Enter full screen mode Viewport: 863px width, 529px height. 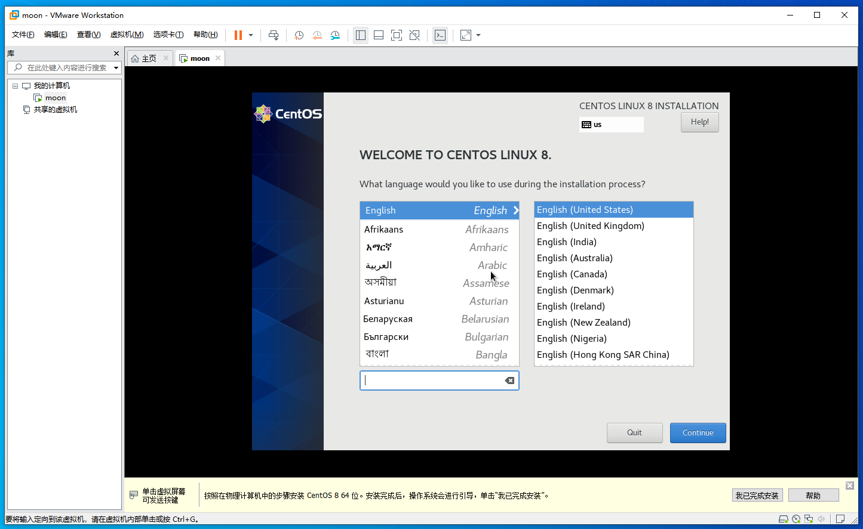click(397, 35)
